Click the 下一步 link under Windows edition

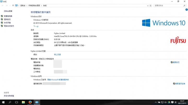(36, 26)
